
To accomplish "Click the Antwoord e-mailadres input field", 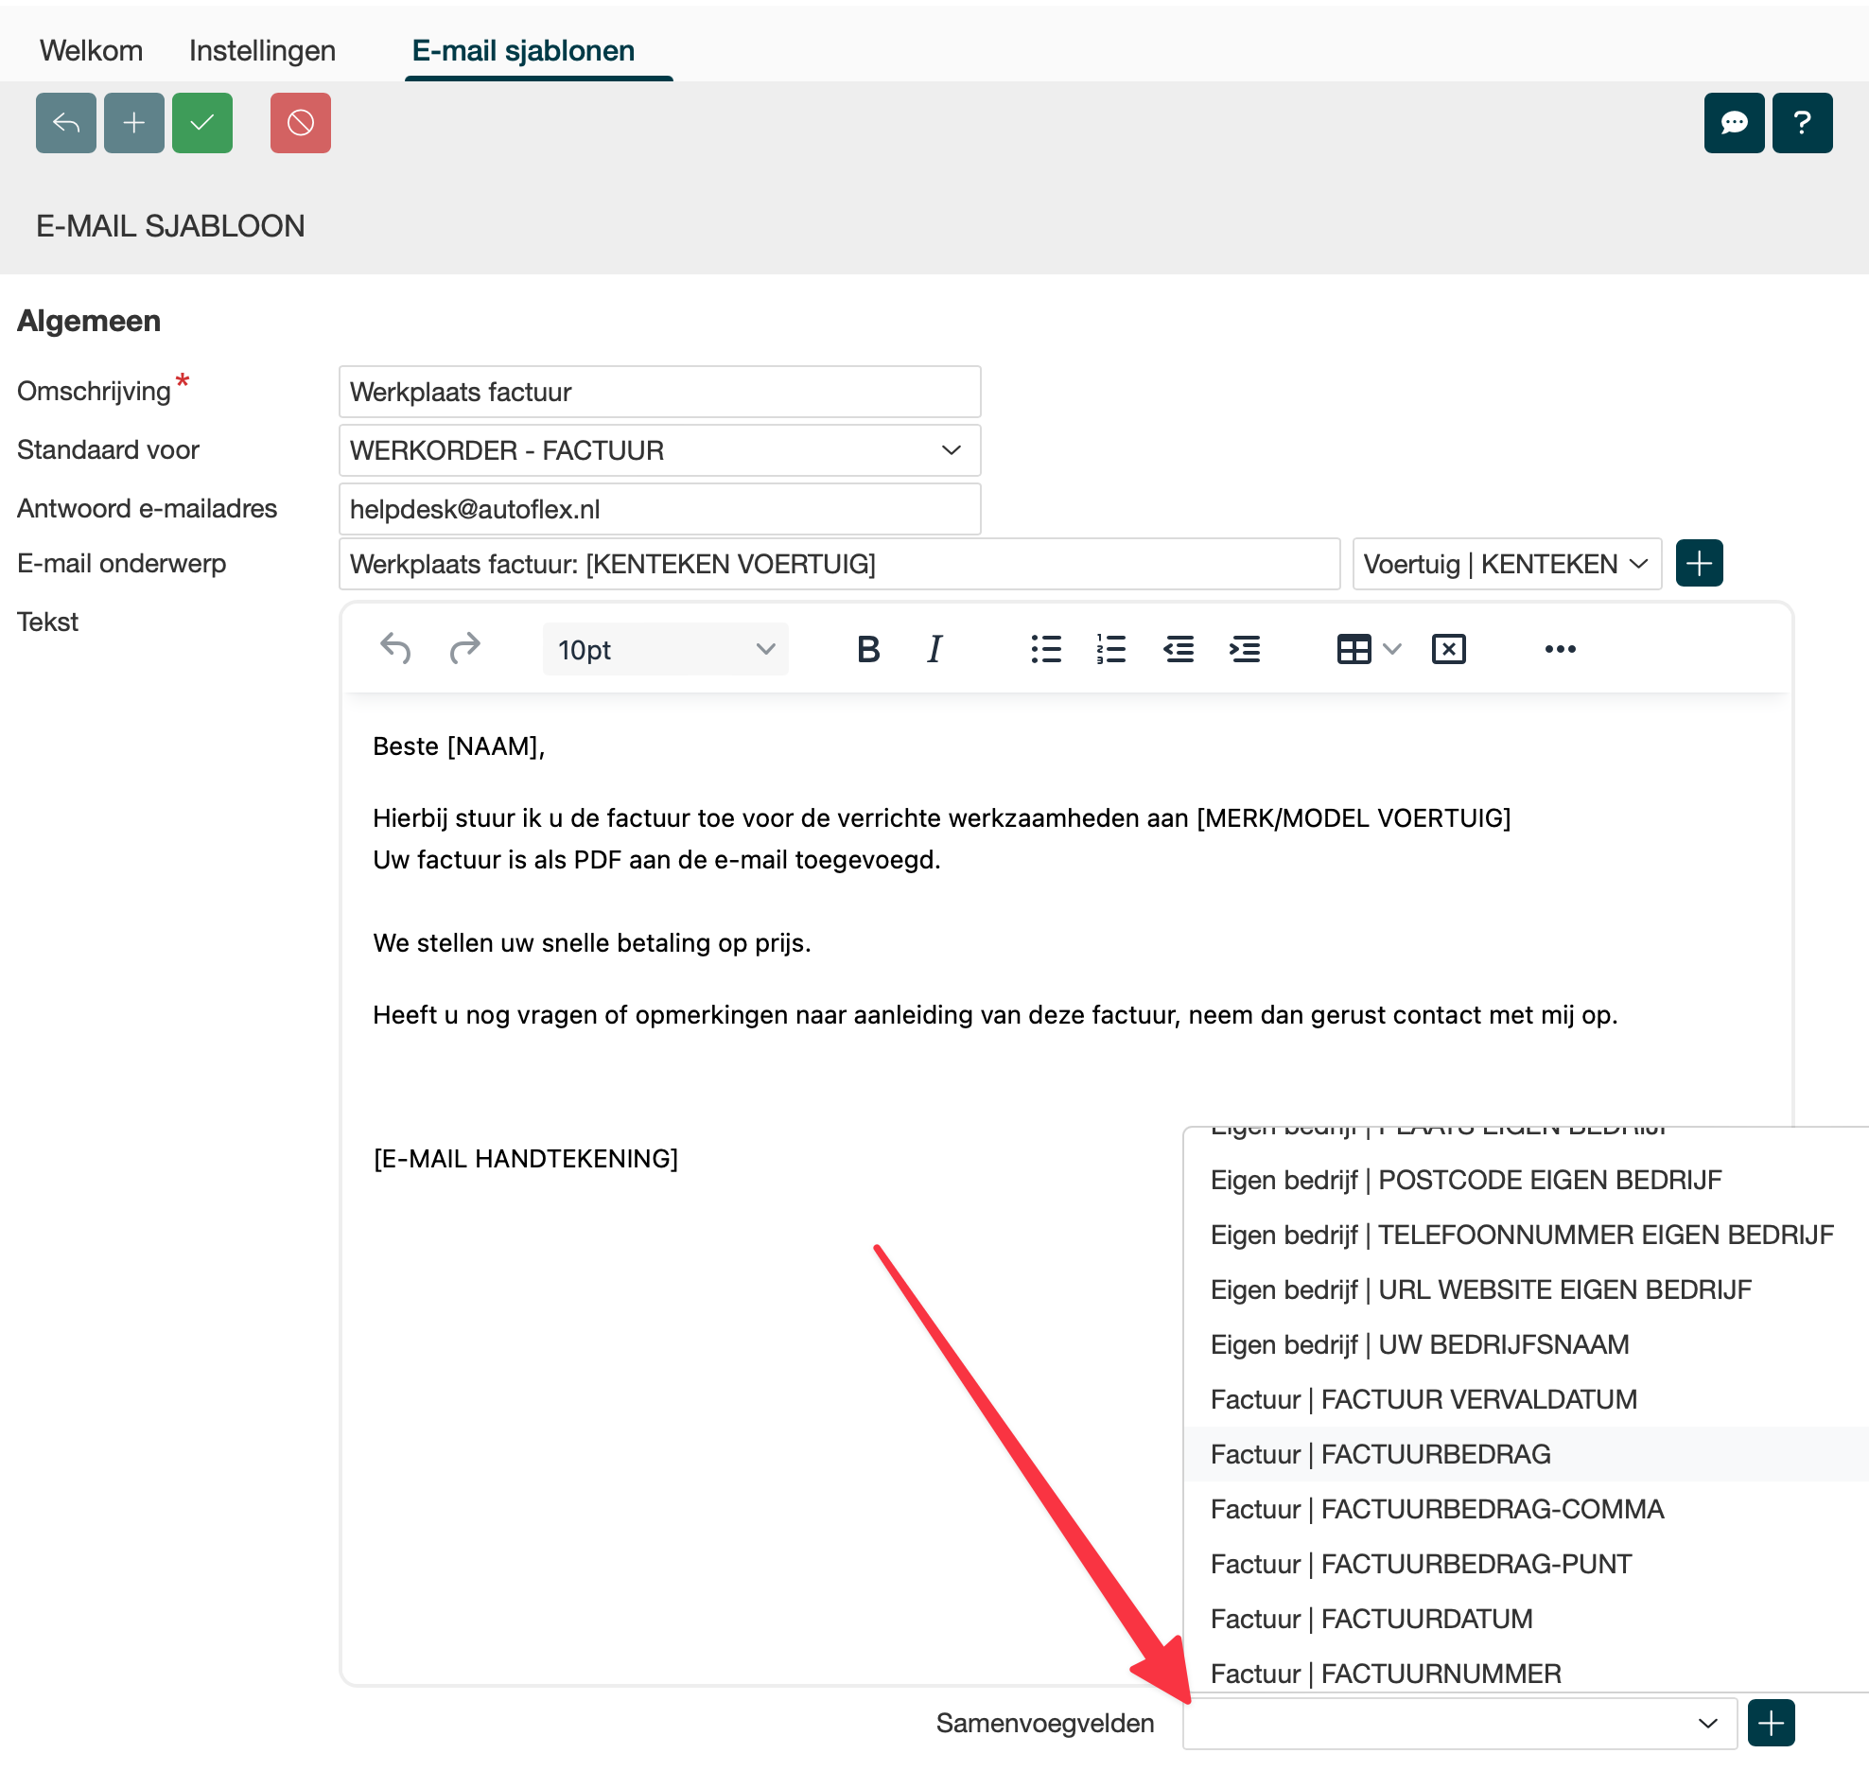I will tap(659, 509).
